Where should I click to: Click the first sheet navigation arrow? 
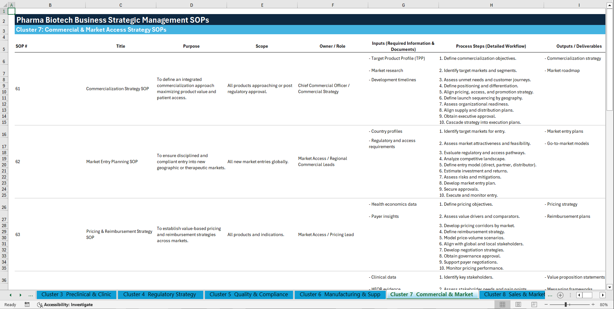(10, 295)
